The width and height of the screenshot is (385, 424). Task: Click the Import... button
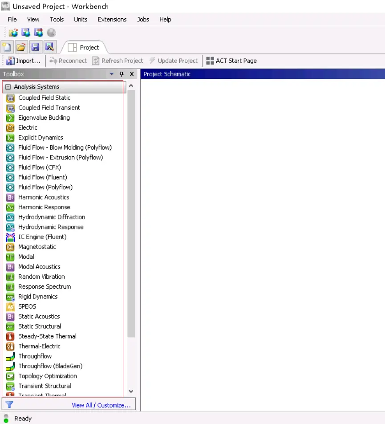coord(23,61)
